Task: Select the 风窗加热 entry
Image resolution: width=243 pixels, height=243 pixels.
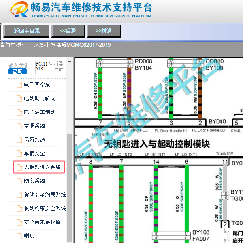Action: (x=34, y=140)
